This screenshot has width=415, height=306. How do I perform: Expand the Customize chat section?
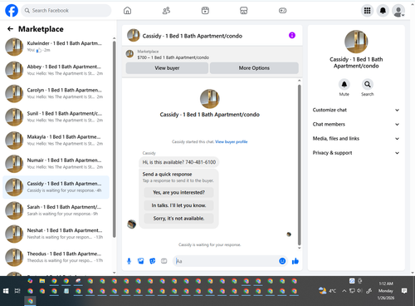(x=356, y=110)
